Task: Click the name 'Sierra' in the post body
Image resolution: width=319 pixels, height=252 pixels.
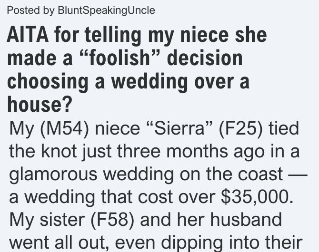Action: coord(179,129)
